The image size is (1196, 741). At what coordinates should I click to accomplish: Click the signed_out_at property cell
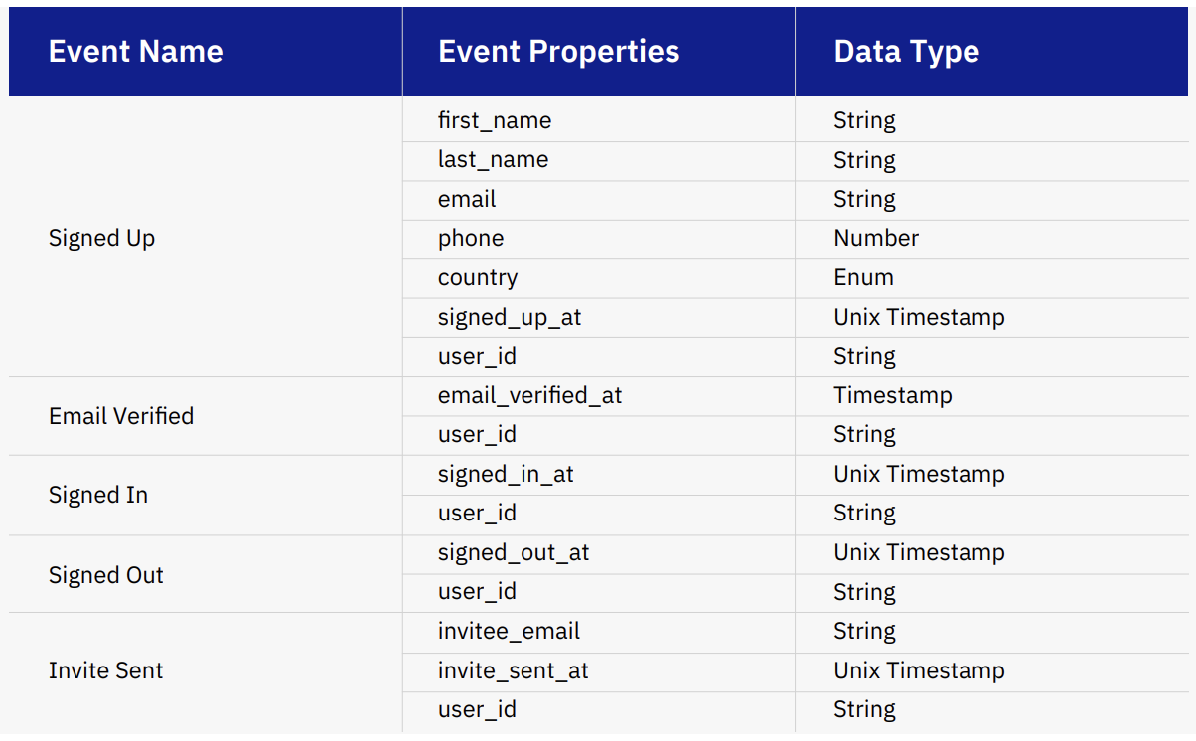[x=514, y=552]
